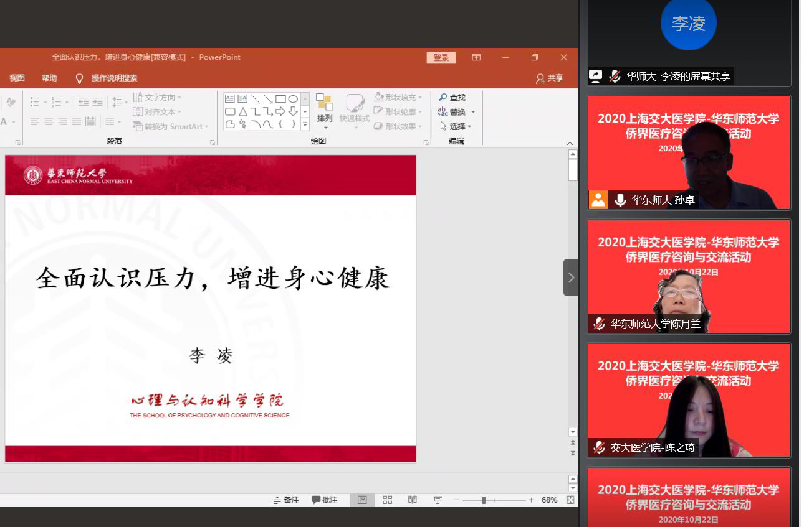
Task: Click the zoom slider handle in the status bar
Action: 484,500
